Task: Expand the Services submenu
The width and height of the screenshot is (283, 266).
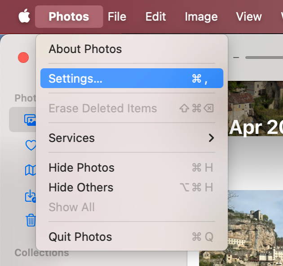Action: 132,138
